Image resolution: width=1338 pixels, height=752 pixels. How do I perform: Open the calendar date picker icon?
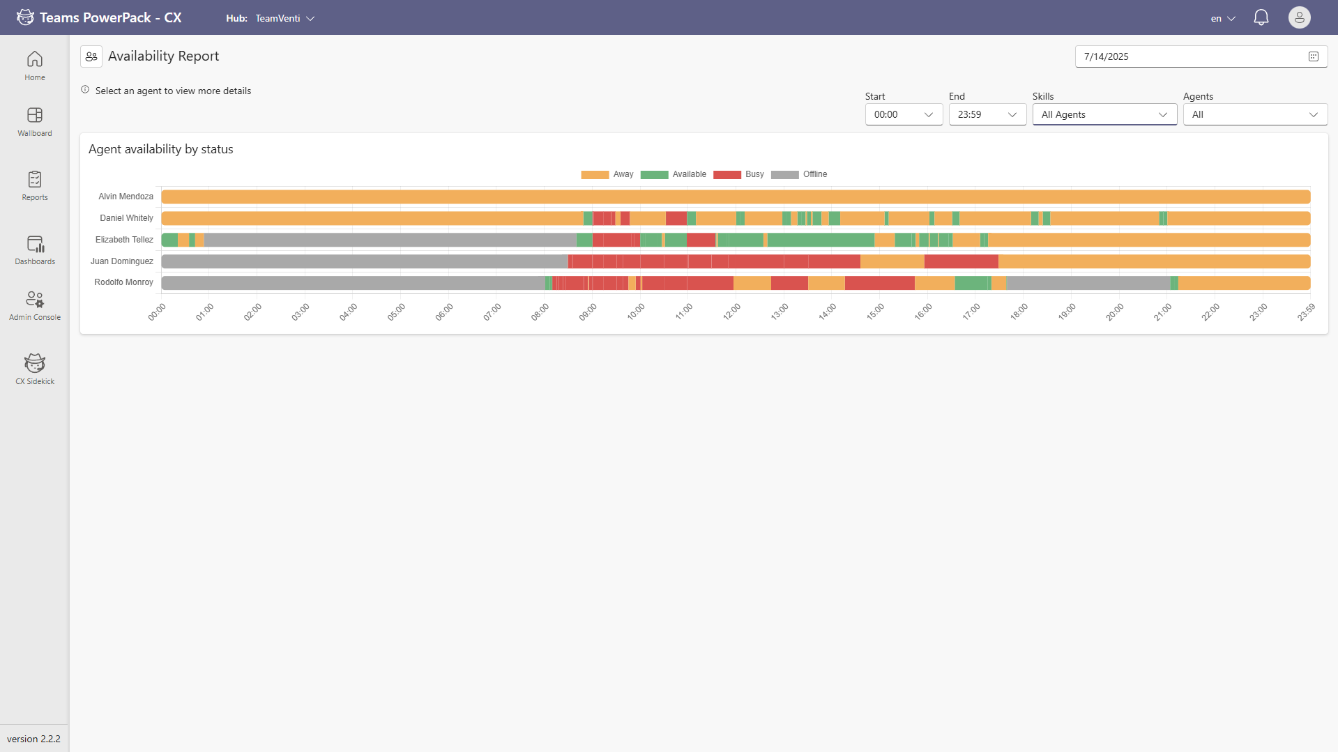tap(1313, 56)
